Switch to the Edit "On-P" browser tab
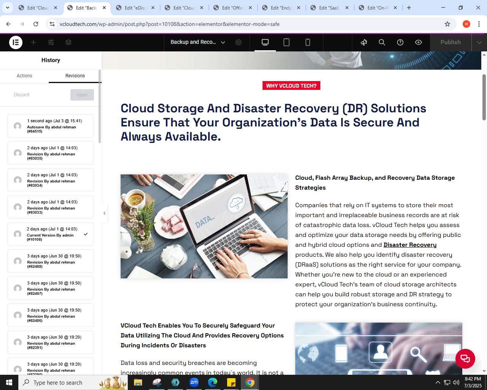 coord(378,8)
